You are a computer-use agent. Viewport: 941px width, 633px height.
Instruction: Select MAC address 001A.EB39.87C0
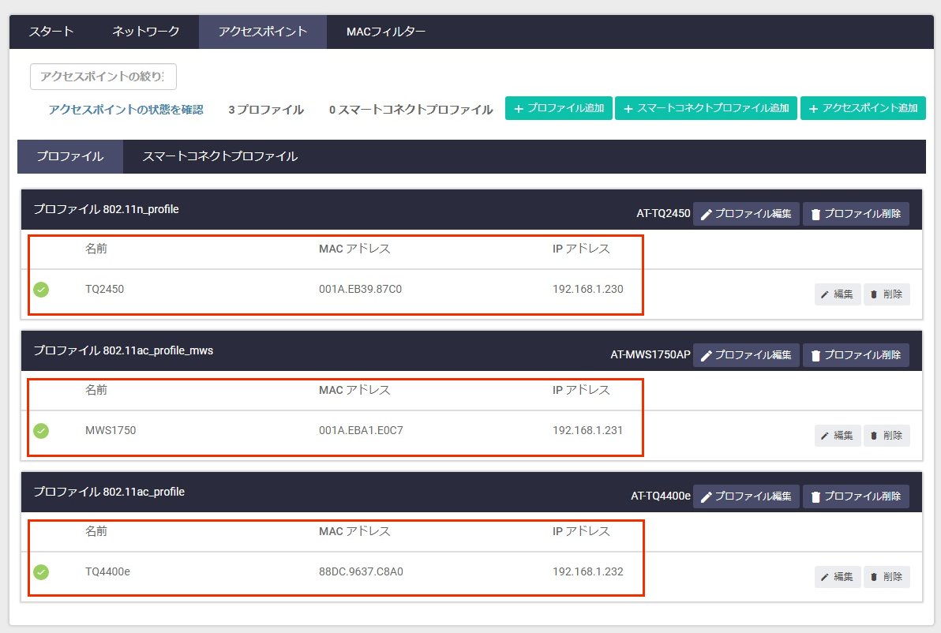(360, 289)
